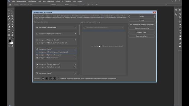189x106 pixels.
Task: Select the Pen tool in the toolbox
Action: 12,30
